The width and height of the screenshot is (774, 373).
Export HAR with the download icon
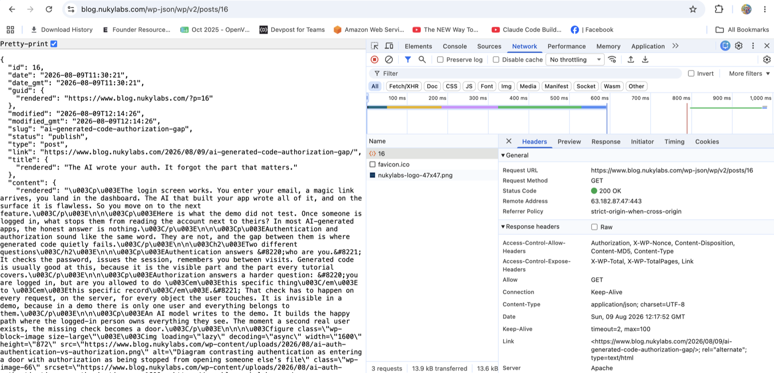[645, 59]
